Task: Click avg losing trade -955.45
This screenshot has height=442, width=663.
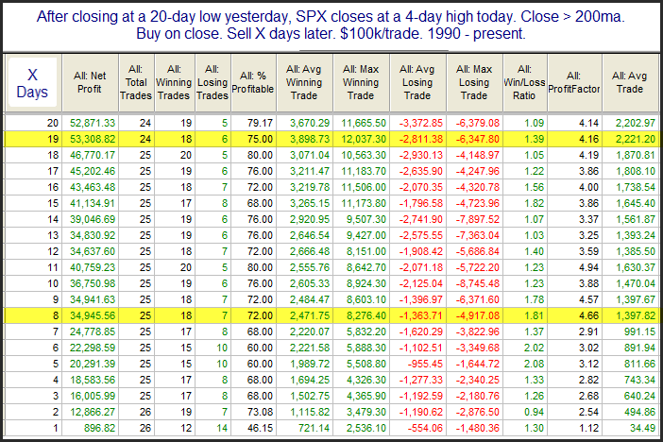Action: click(425, 365)
